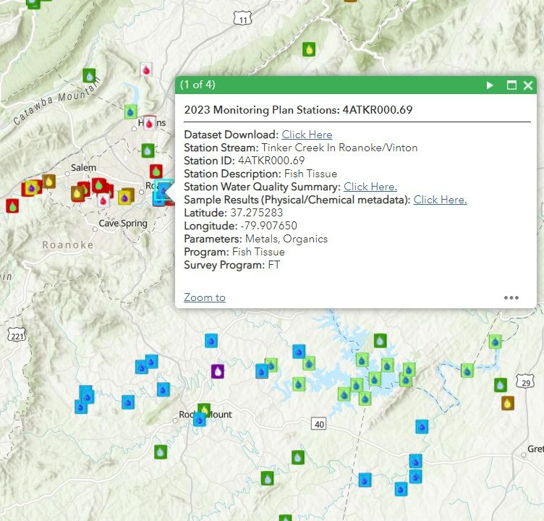Show next feature in popup
Screen dimensions: 544x521
point(490,85)
